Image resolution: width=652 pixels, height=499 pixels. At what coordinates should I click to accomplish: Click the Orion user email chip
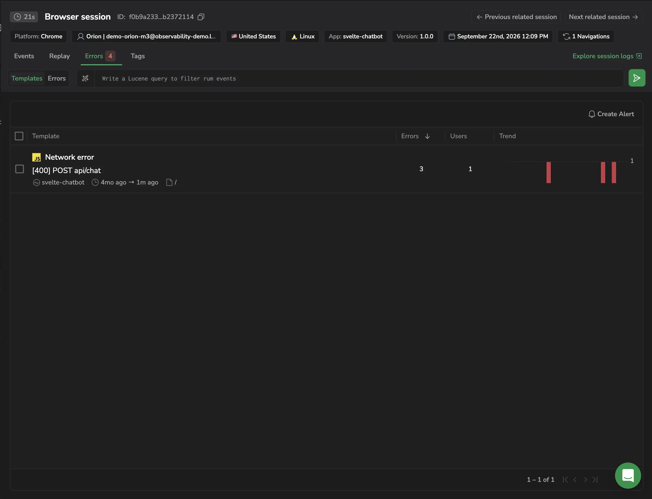(147, 36)
